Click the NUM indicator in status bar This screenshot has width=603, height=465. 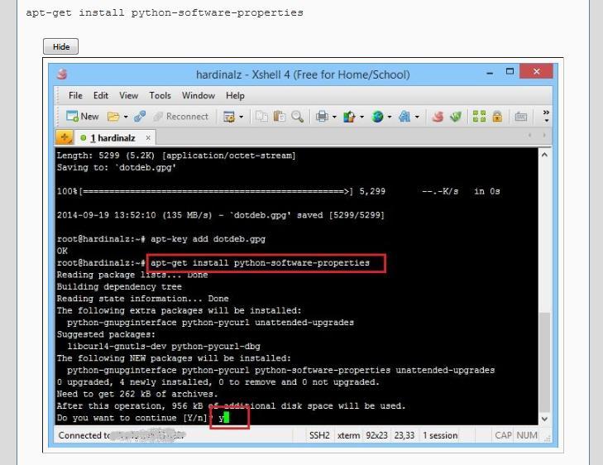point(527,435)
